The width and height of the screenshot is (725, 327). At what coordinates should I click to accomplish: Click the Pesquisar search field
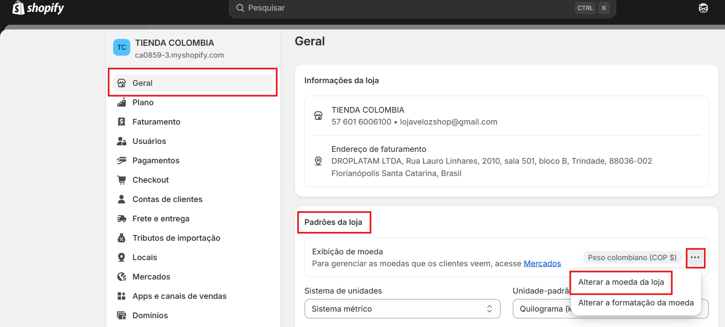click(x=422, y=8)
